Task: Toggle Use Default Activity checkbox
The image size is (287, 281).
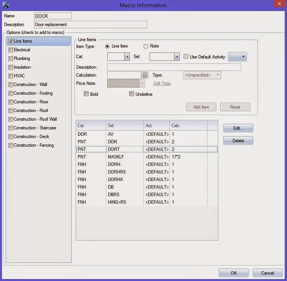Action: point(186,57)
